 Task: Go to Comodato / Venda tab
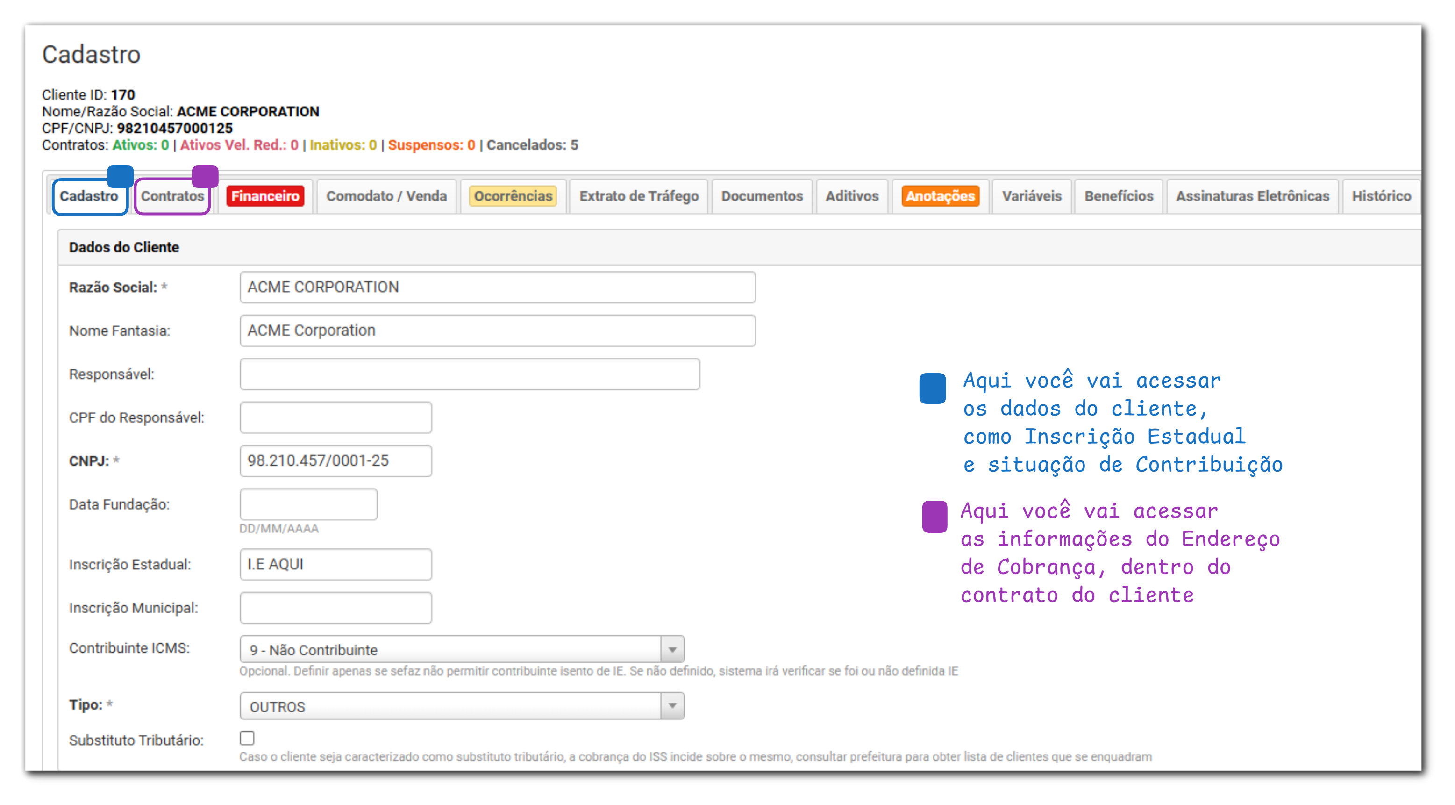click(x=386, y=196)
